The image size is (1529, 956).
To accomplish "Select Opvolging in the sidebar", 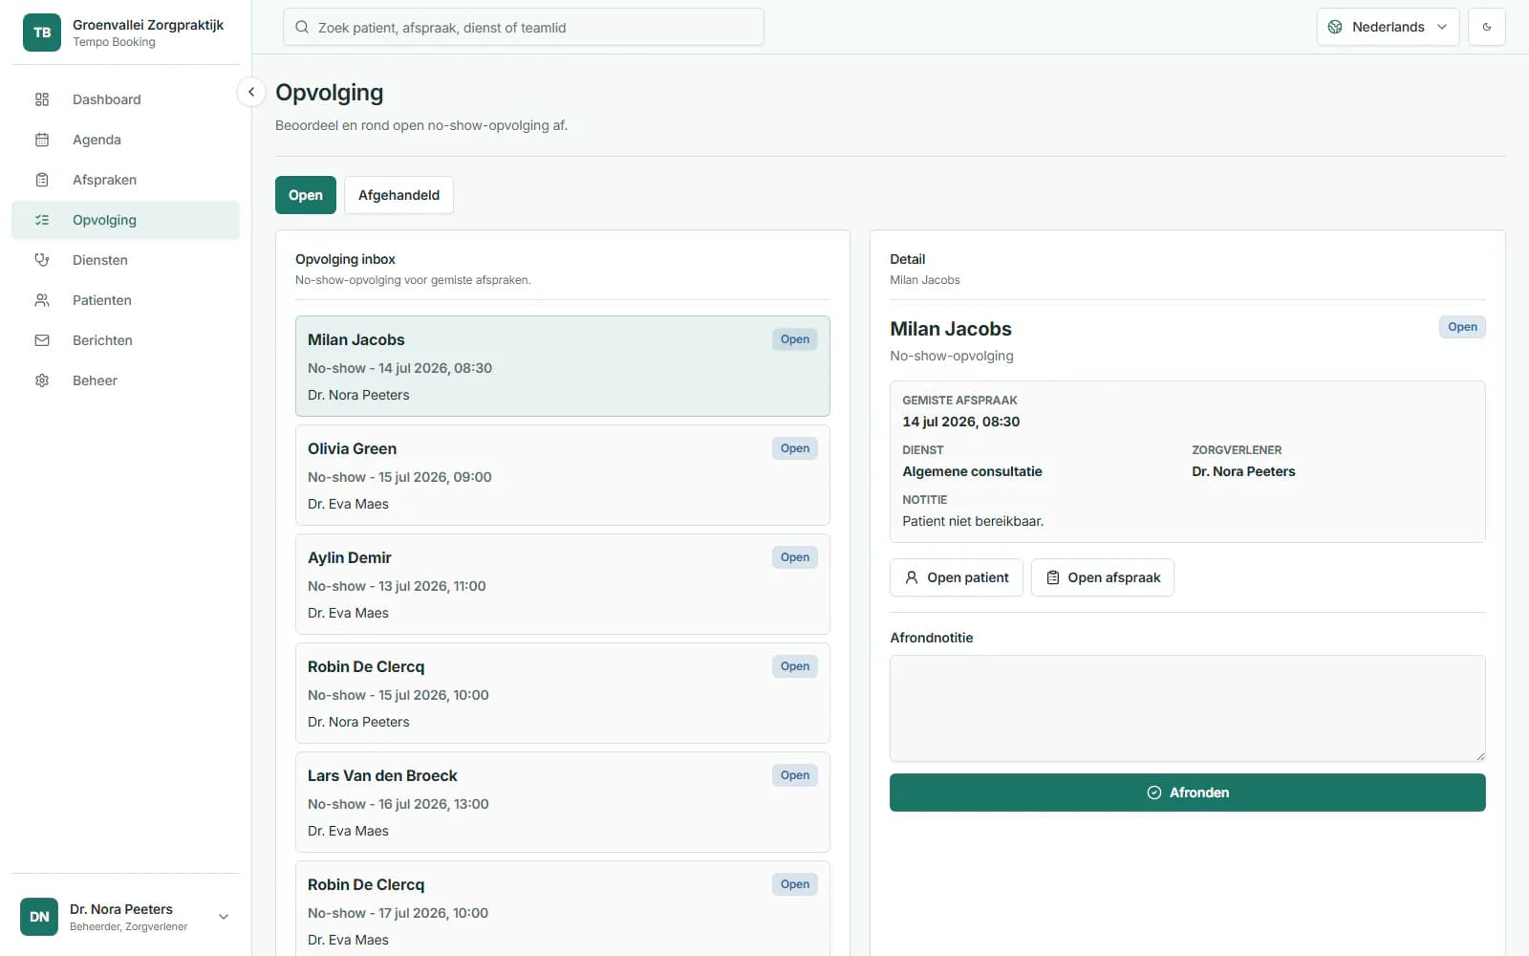I will 125,220.
